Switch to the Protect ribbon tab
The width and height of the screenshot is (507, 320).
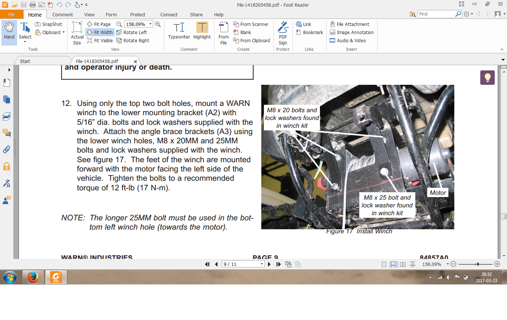138,14
